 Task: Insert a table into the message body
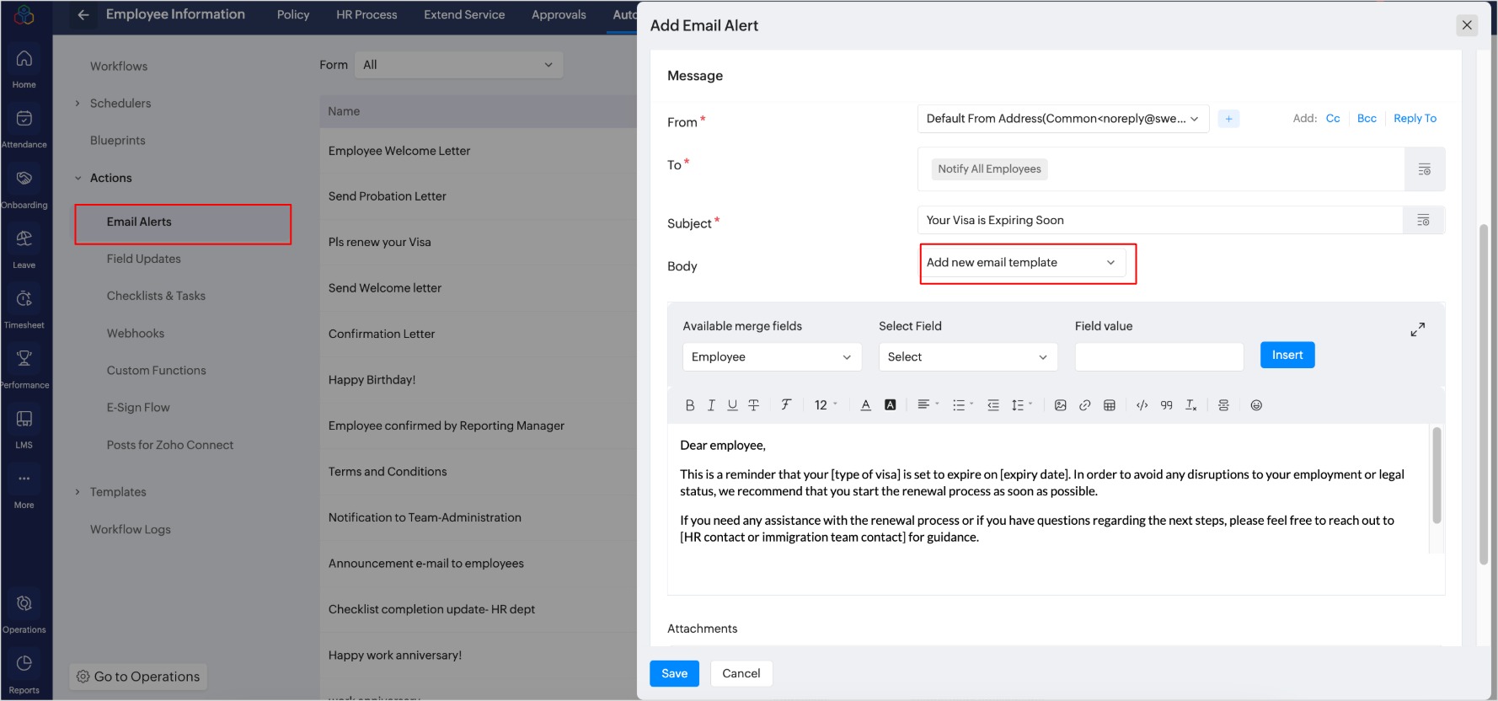pyautogui.click(x=1109, y=405)
